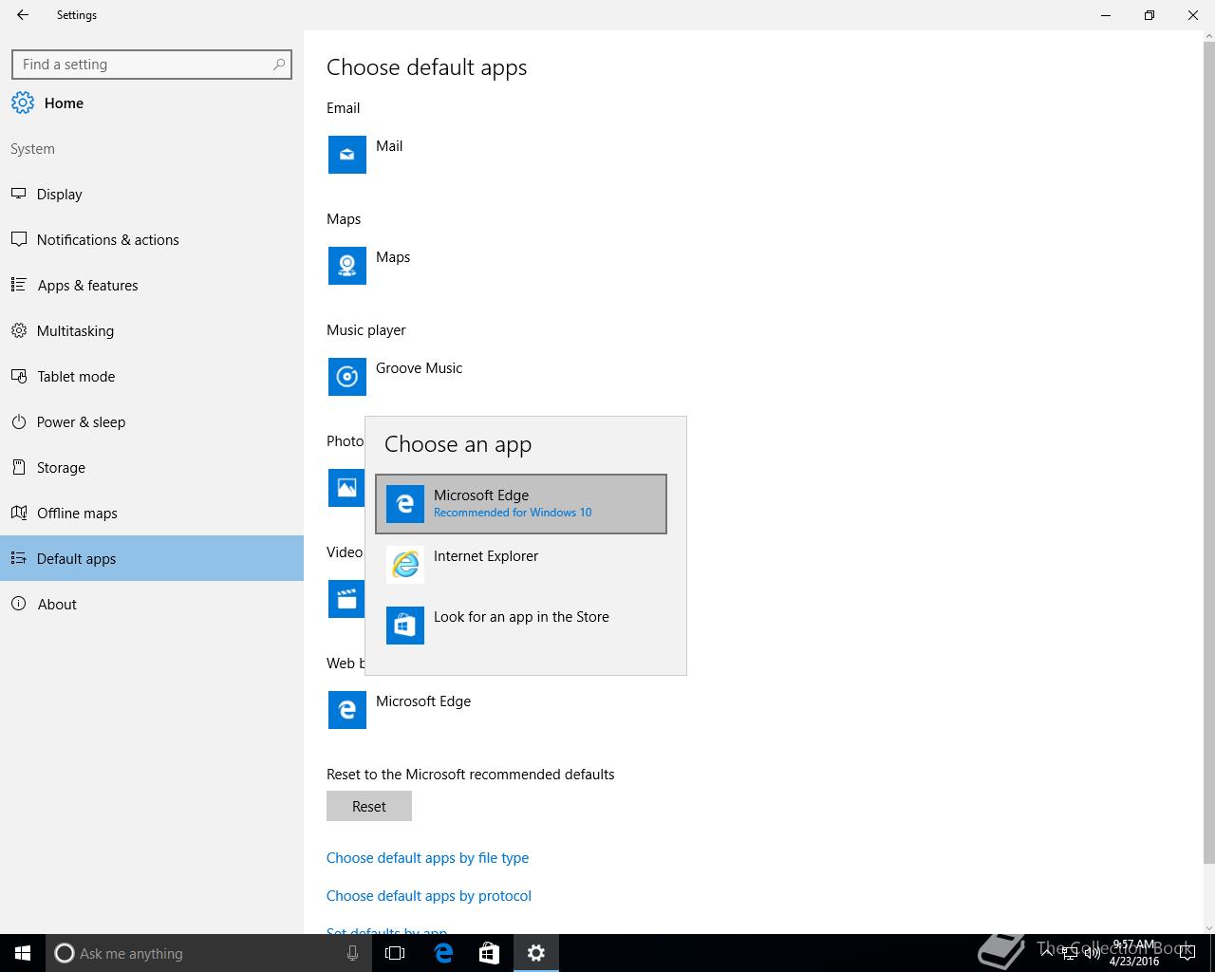The height and width of the screenshot is (972, 1215).
Task: Click the Find a setting search box
Action: point(152,65)
